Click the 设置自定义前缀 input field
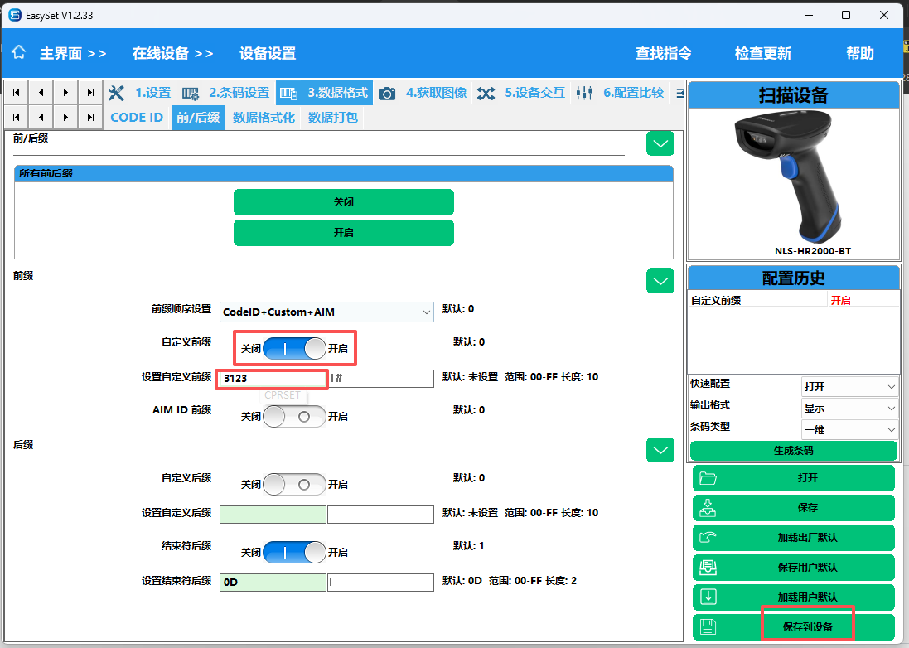Screen dimensions: 909x648 pyautogui.click(x=273, y=379)
